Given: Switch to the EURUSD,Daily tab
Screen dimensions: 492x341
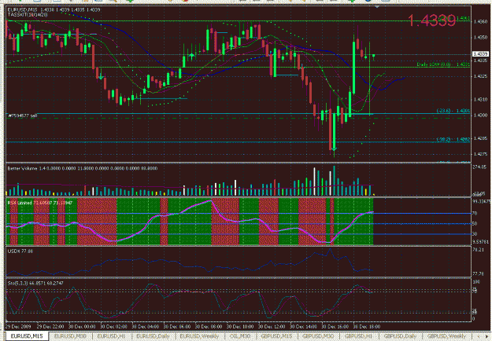Looking at the screenshot, I should click(x=153, y=336).
